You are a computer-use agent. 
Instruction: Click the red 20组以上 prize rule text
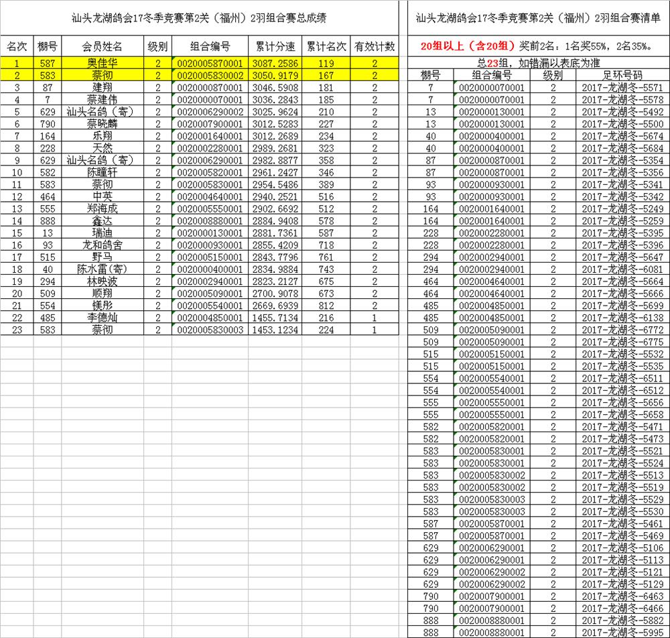coord(468,46)
